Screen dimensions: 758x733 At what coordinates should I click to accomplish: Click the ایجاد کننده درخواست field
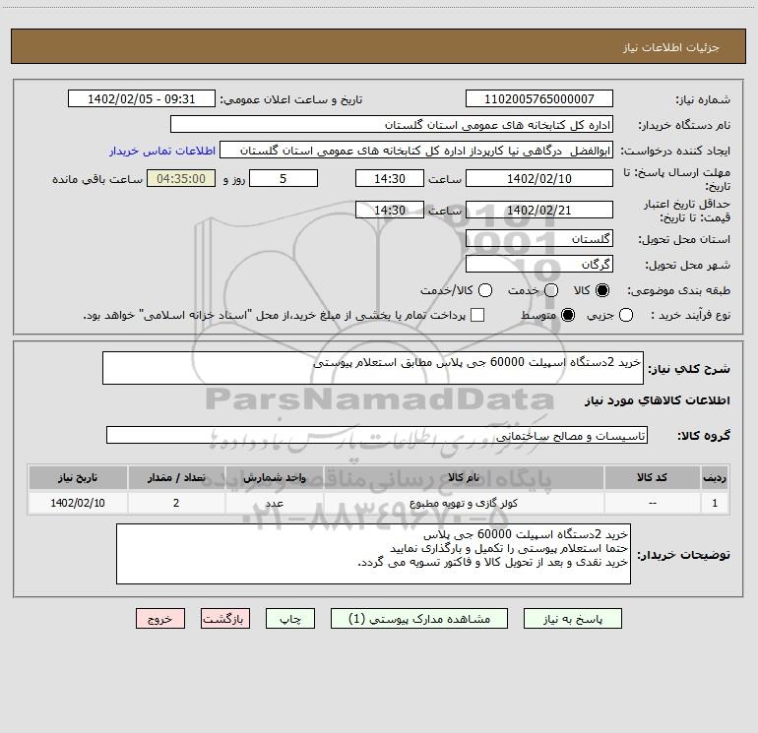416,150
